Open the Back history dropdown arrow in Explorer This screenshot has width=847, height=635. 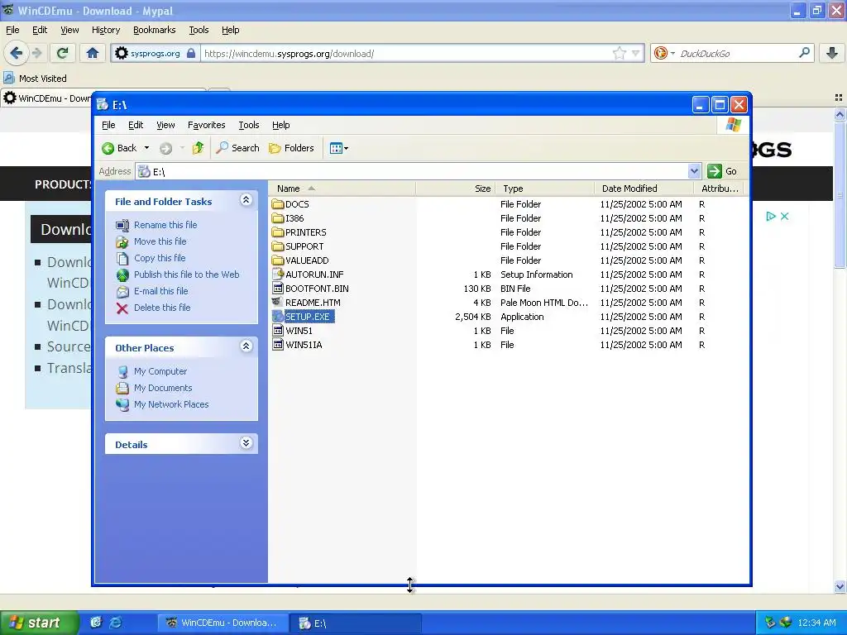[x=146, y=148]
